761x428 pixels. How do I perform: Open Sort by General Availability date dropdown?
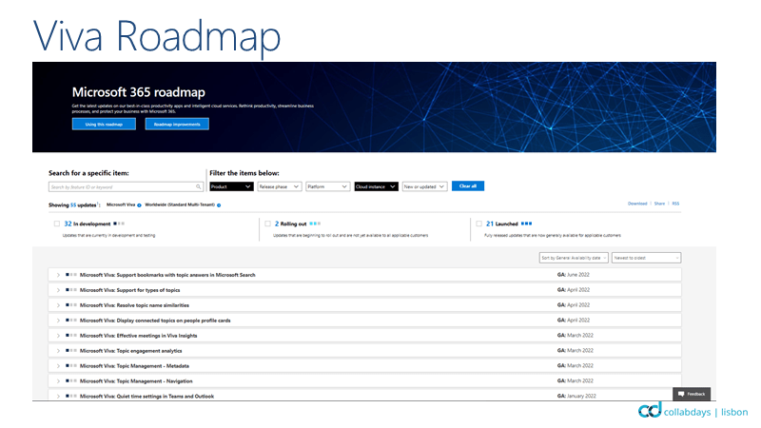(573, 258)
